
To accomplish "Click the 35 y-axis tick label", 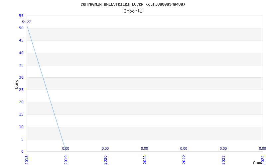I will click(21, 65).
